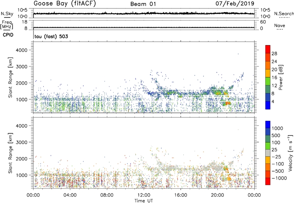Click the Velocity [m s-1] colorbar title
This screenshot has height=203, width=294.
(x=290, y=153)
